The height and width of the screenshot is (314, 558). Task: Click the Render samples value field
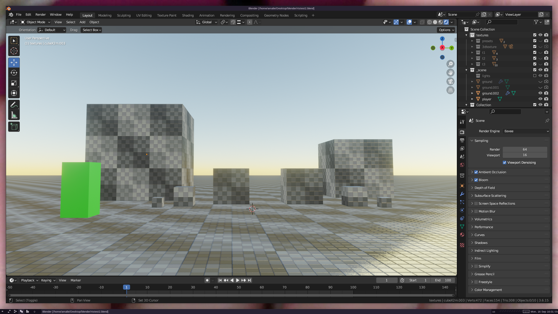coord(525,149)
